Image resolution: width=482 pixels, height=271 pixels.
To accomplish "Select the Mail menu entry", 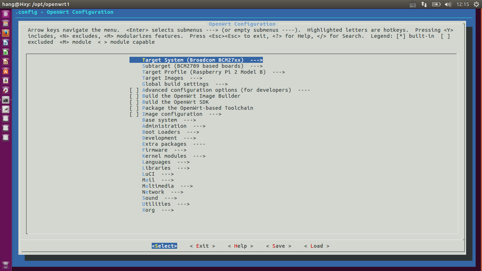I will (158, 180).
